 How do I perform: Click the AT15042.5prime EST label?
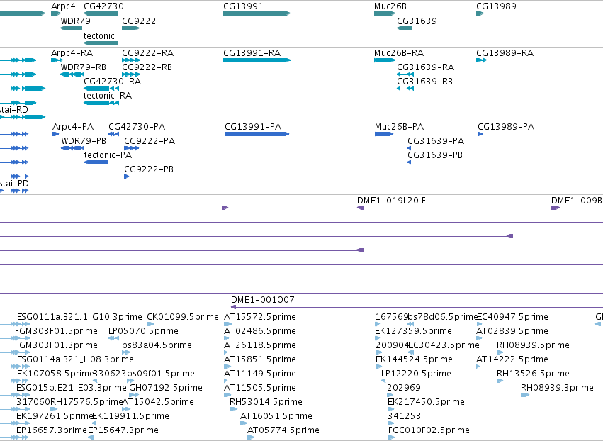(158, 402)
